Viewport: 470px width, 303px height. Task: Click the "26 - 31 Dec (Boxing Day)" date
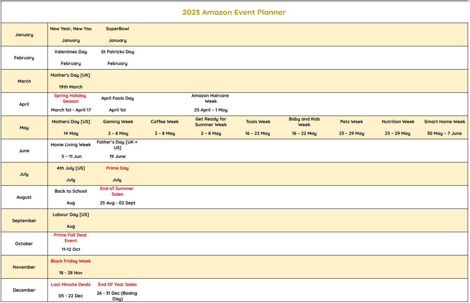click(x=117, y=296)
